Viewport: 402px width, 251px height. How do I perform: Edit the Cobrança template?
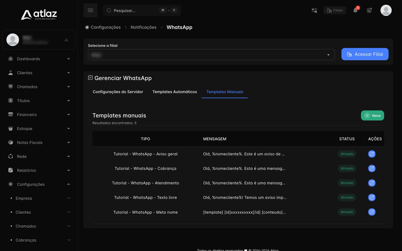[372, 168]
